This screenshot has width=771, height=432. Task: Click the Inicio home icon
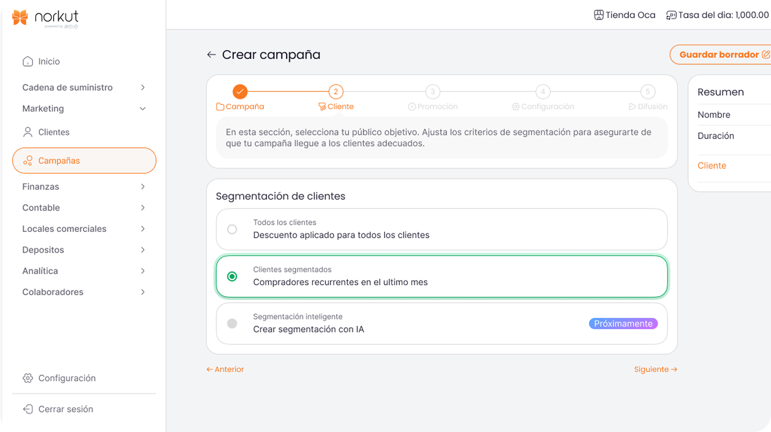28,61
